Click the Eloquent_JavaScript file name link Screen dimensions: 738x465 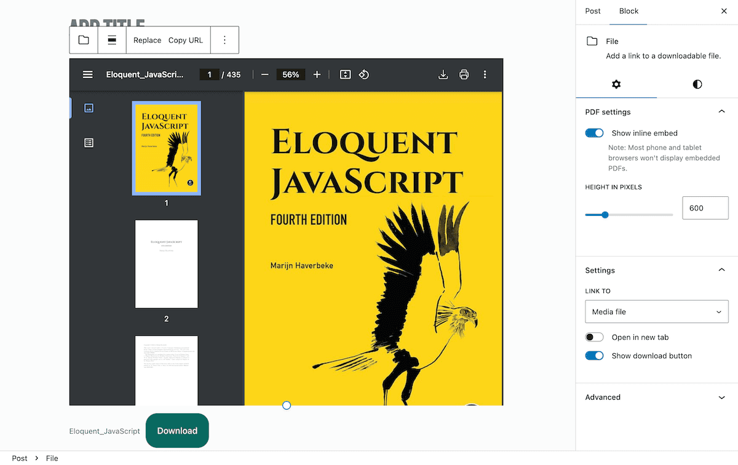105,431
